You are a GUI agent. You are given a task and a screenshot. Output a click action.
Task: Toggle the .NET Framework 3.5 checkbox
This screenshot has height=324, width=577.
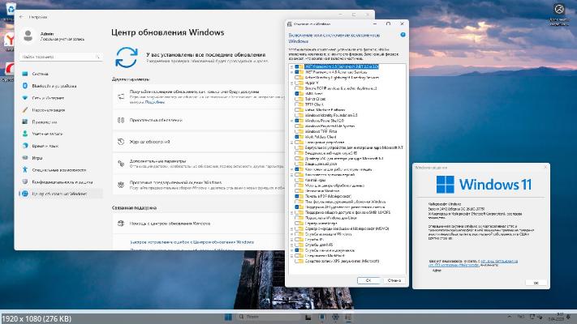coord(298,65)
